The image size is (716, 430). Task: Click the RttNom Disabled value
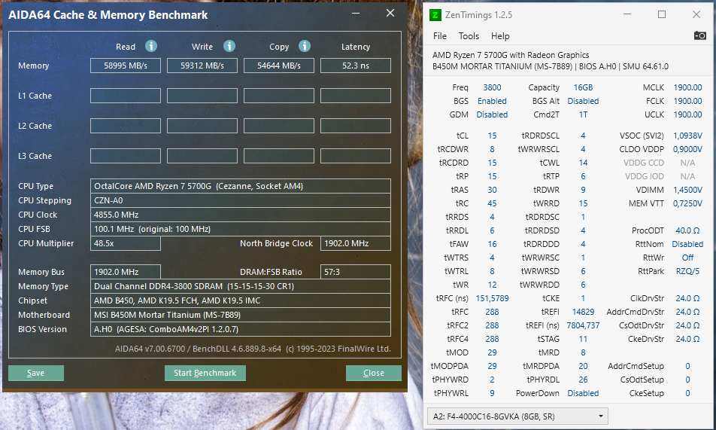point(687,244)
